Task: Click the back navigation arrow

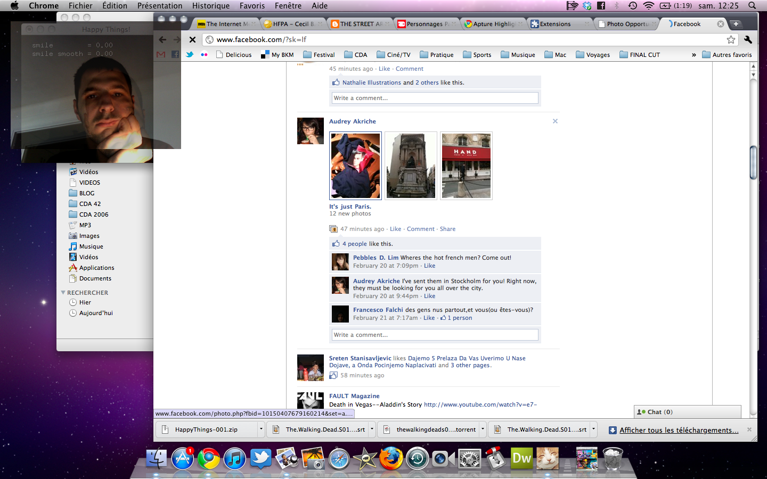Action: click(163, 40)
